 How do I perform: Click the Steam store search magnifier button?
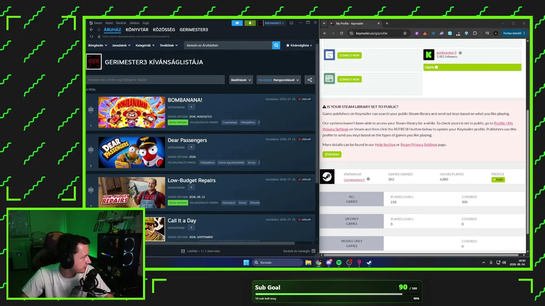pyautogui.click(x=276, y=45)
